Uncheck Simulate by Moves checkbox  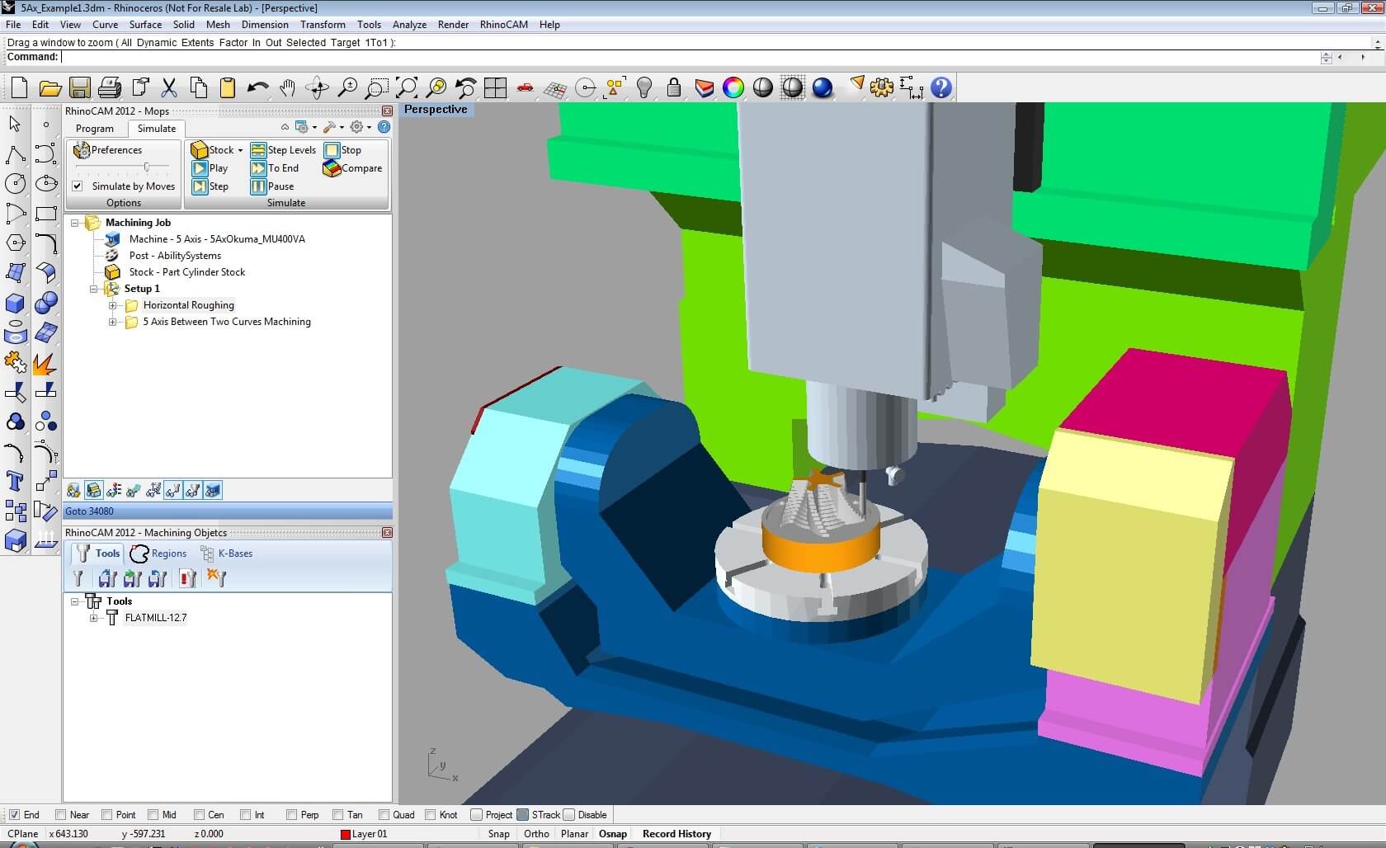(x=78, y=186)
